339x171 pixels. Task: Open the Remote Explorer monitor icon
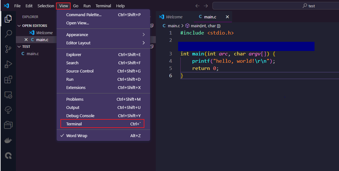[x=8, y=95]
